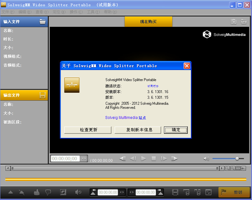Click the 输入文件 panel header

coord(24,22)
